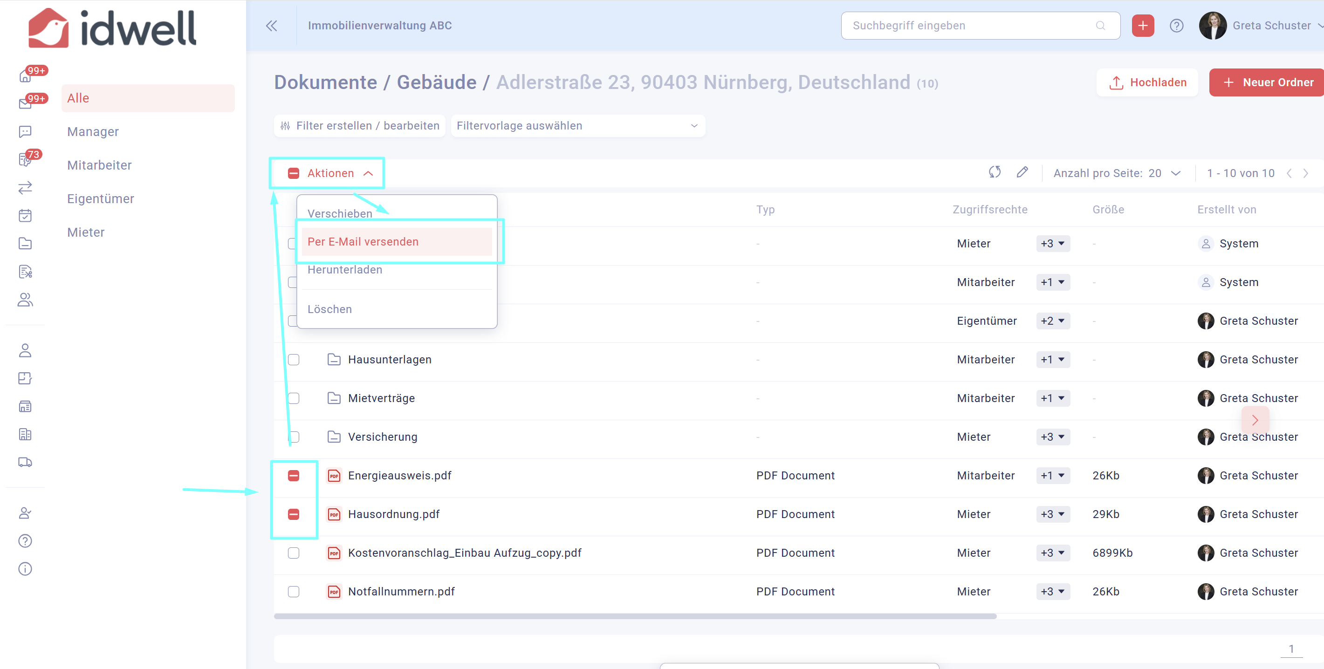Select Löschen in the Aktionen menu
1324x669 pixels.
[x=330, y=309]
